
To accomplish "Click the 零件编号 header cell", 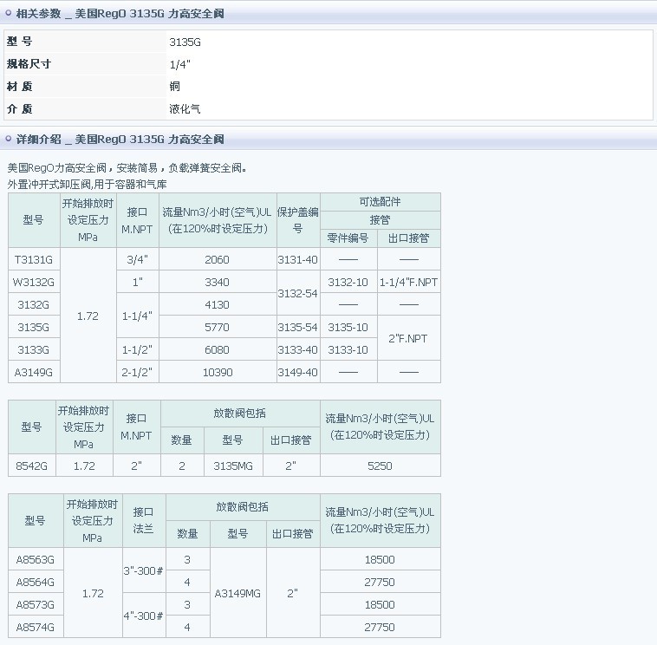I will (348, 238).
